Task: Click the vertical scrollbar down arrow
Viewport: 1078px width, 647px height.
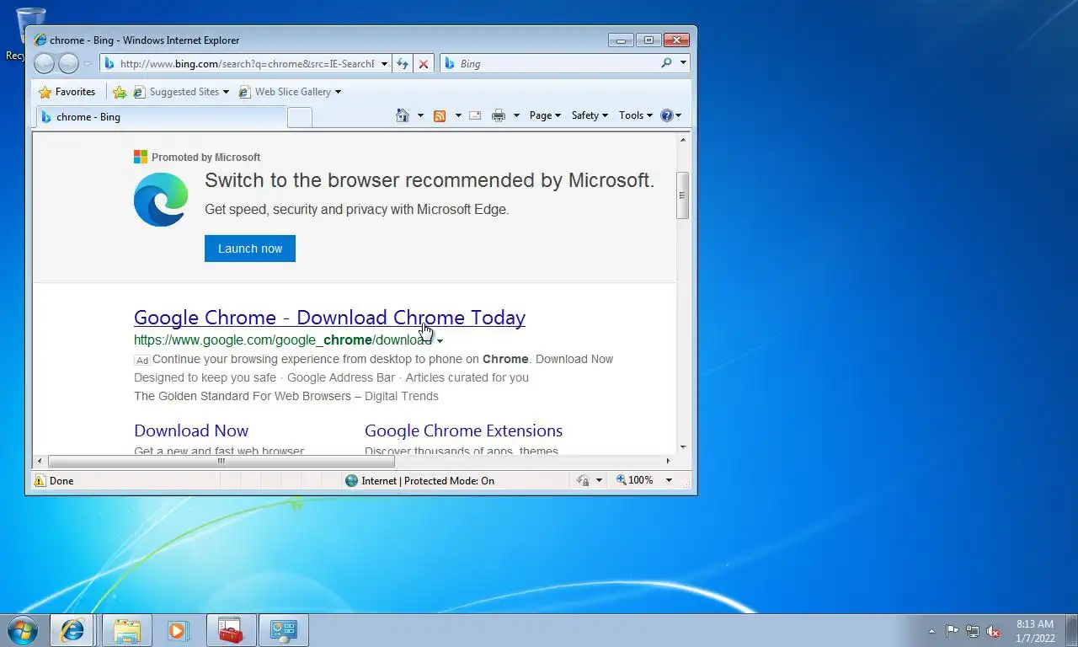Action: pos(683,446)
